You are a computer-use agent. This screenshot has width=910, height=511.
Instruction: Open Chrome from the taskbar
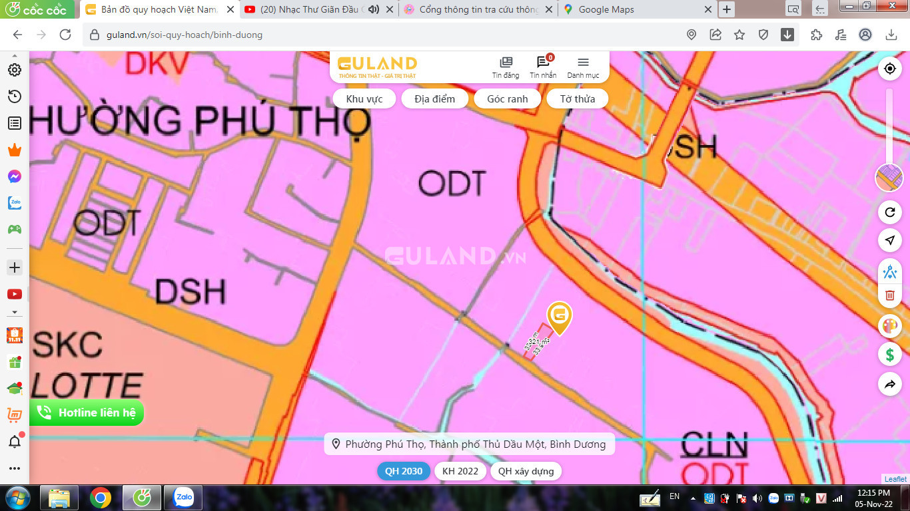(101, 498)
